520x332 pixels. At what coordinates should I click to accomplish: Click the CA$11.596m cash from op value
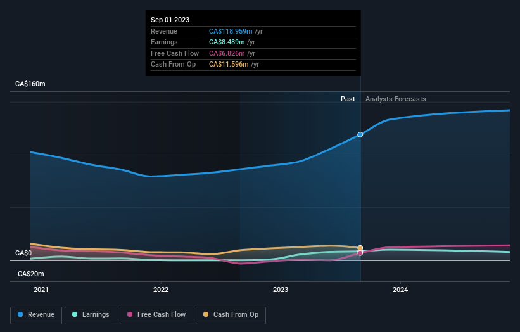pyautogui.click(x=229, y=65)
